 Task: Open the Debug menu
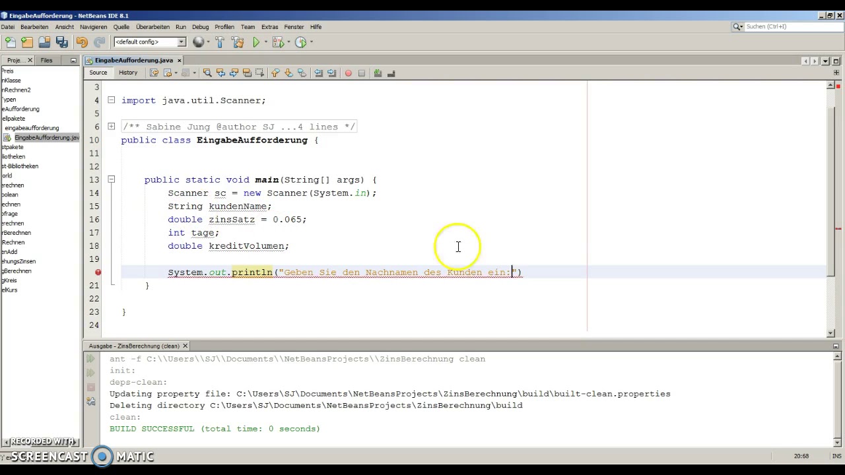coord(200,27)
